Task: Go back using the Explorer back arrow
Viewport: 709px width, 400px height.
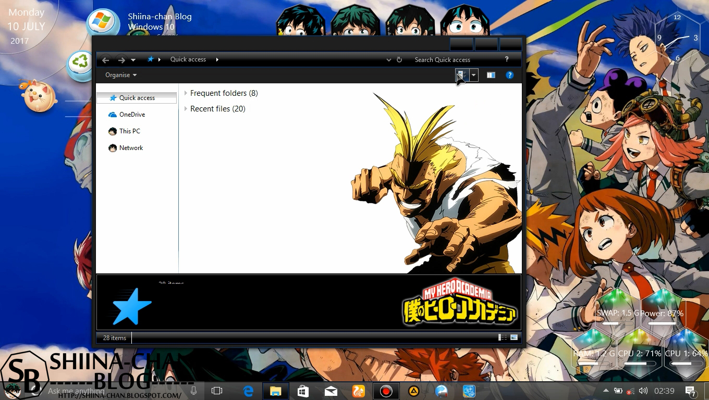Action: [x=106, y=60]
